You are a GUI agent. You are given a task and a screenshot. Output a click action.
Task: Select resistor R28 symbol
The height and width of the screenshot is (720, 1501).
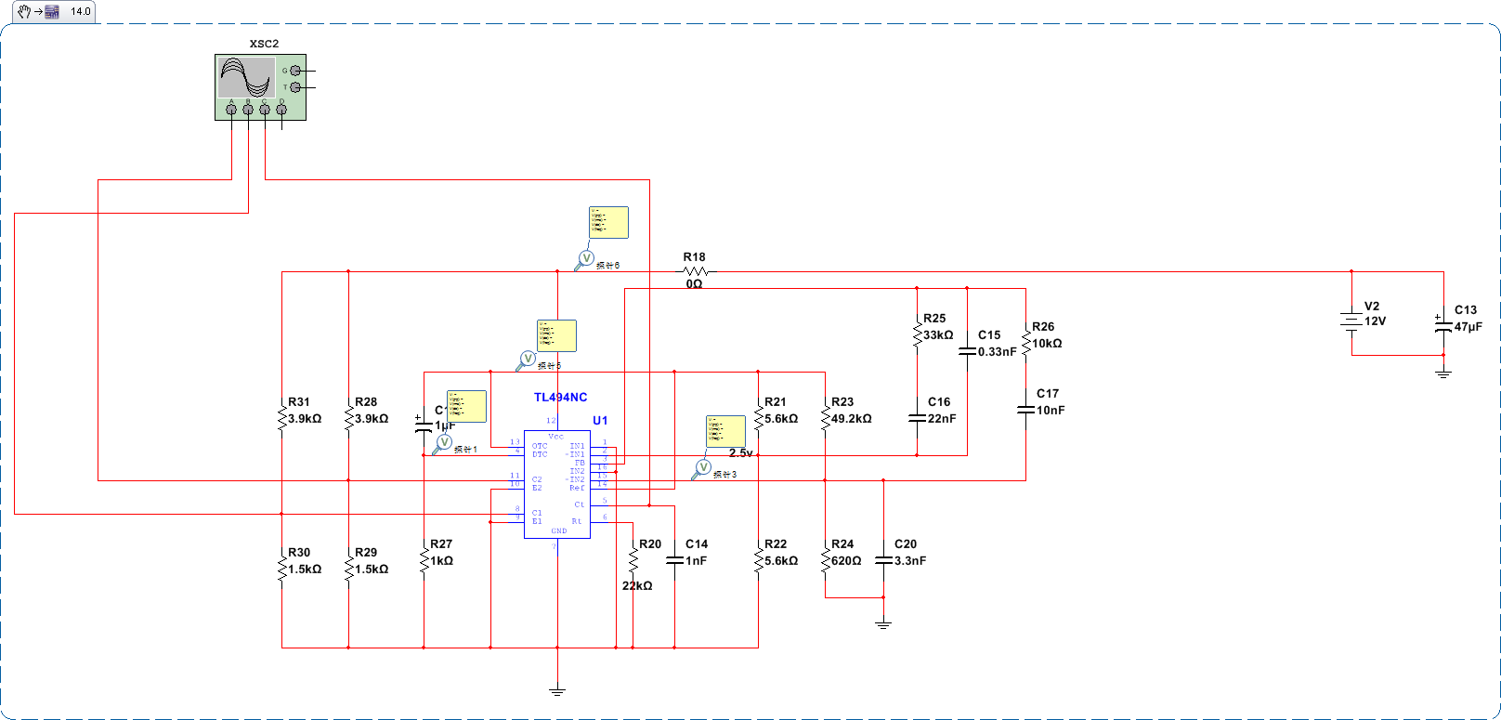pyautogui.click(x=348, y=418)
